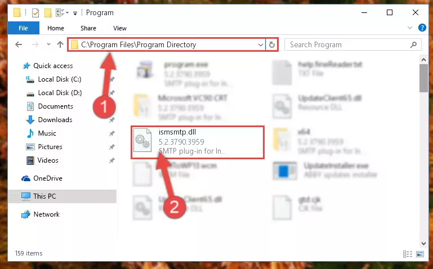Click the pin icon beside Pictures
Image resolution: width=433 pixels, height=269 pixels.
click(112, 147)
